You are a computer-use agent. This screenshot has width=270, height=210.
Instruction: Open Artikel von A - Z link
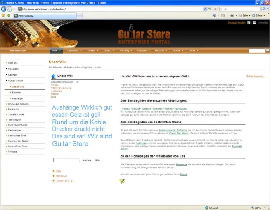click(64, 181)
